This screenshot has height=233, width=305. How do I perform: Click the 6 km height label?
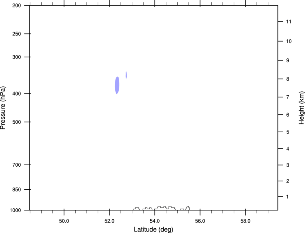288,115
